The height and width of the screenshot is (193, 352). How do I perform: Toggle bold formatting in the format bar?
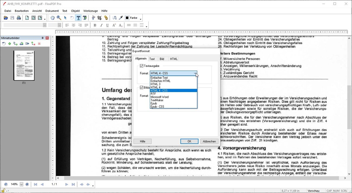[x=95, y=25]
